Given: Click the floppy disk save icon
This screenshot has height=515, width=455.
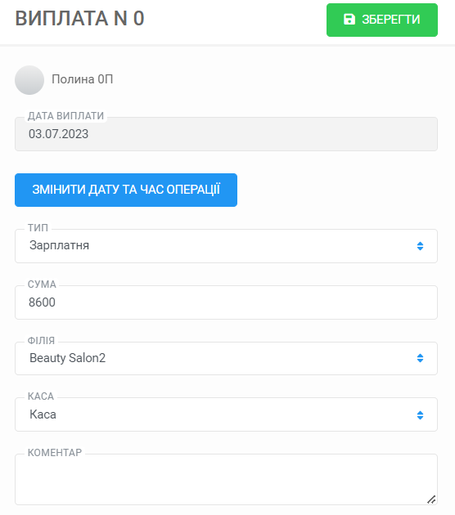Looking at the screenshot, I should click(x=349, y=20).
